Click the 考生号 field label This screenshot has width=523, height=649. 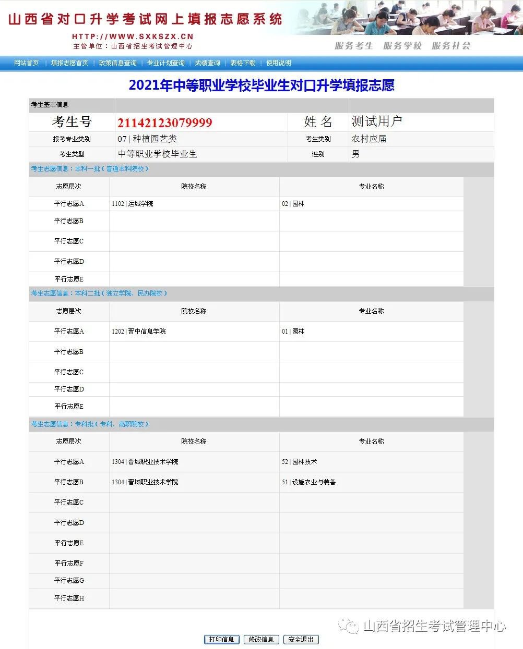pos(72,121)
